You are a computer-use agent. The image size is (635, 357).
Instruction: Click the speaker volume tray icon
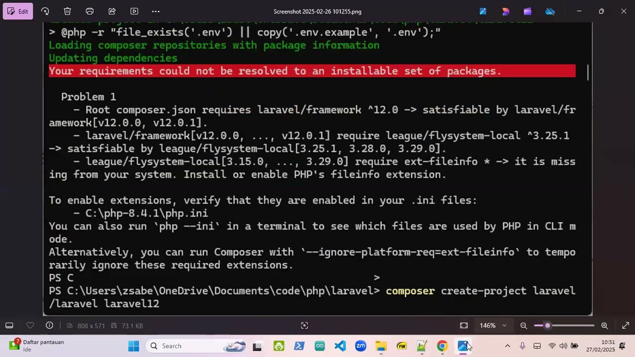tap(563, 346)
